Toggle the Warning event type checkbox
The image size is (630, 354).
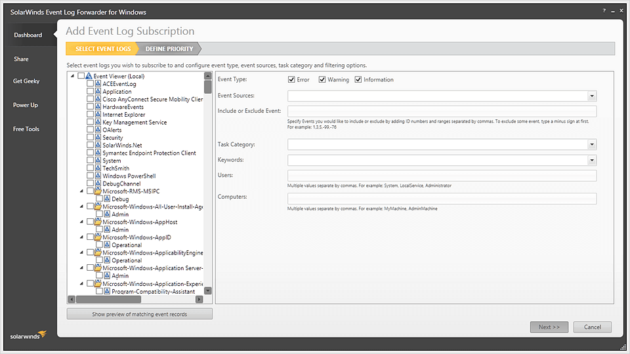pos(322,80)
